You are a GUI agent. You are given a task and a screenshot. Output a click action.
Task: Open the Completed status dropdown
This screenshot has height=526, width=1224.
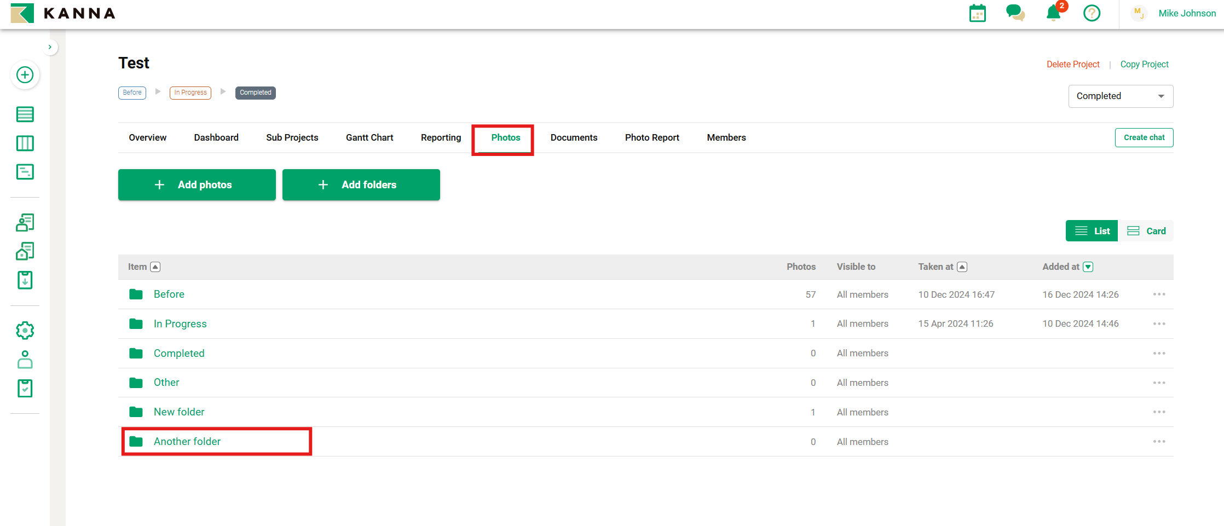1120,96
